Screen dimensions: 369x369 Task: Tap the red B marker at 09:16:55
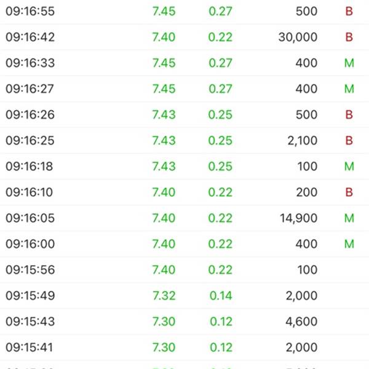pyautogui.click(x=349, y=11)
